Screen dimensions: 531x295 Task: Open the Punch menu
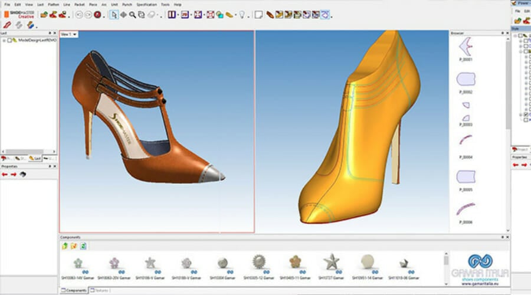point(127,4)
